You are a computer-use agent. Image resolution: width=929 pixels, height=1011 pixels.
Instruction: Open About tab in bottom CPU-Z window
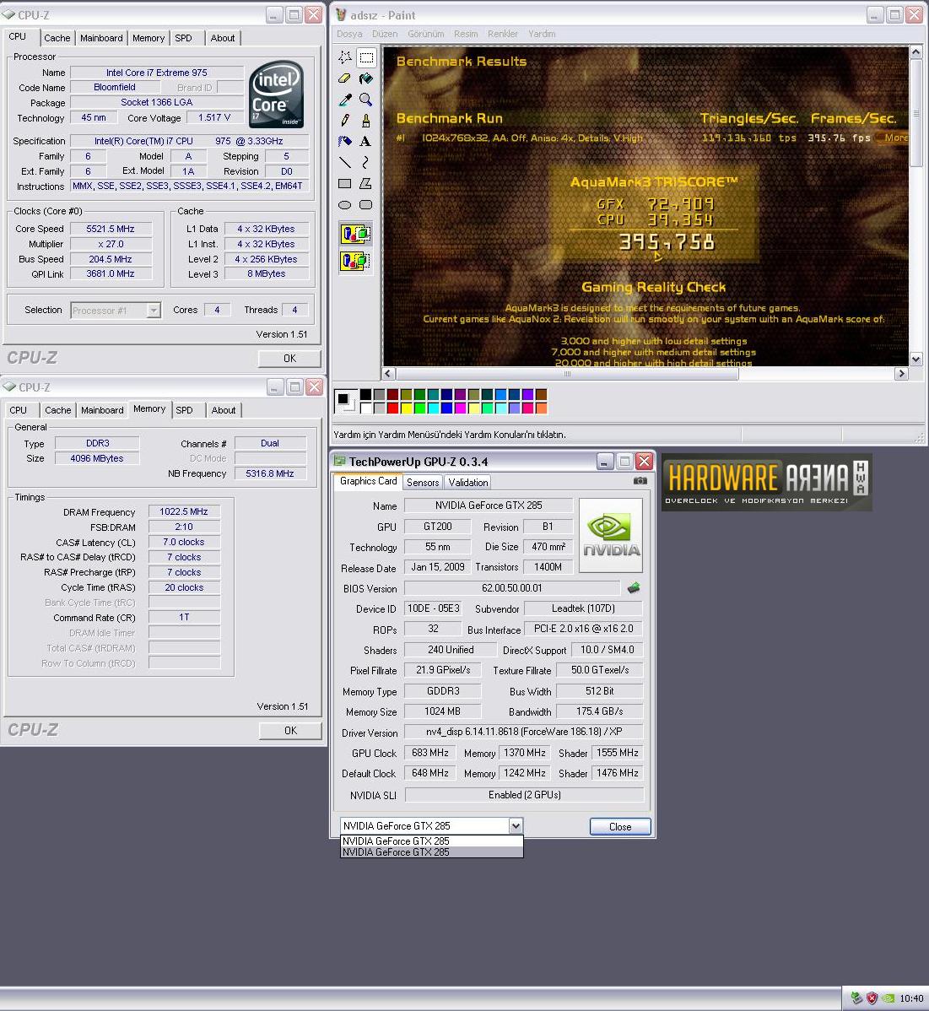point(224,410)
